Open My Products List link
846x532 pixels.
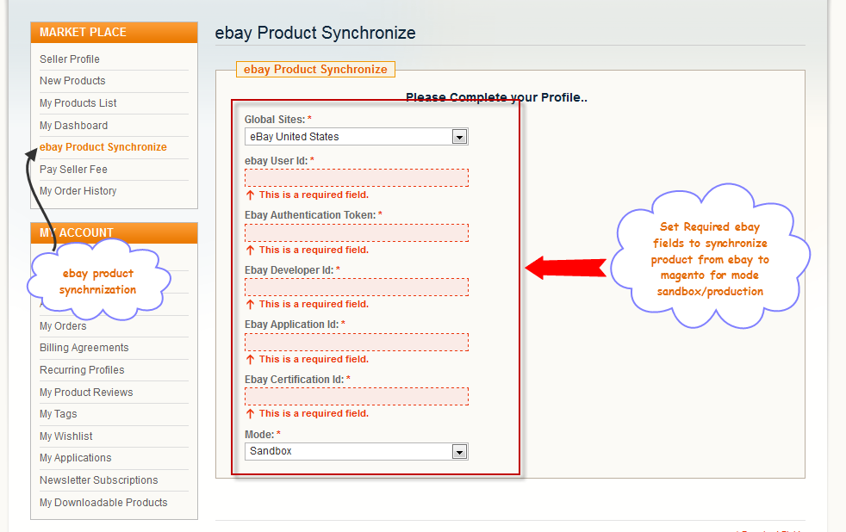click(x=78, y=103)
